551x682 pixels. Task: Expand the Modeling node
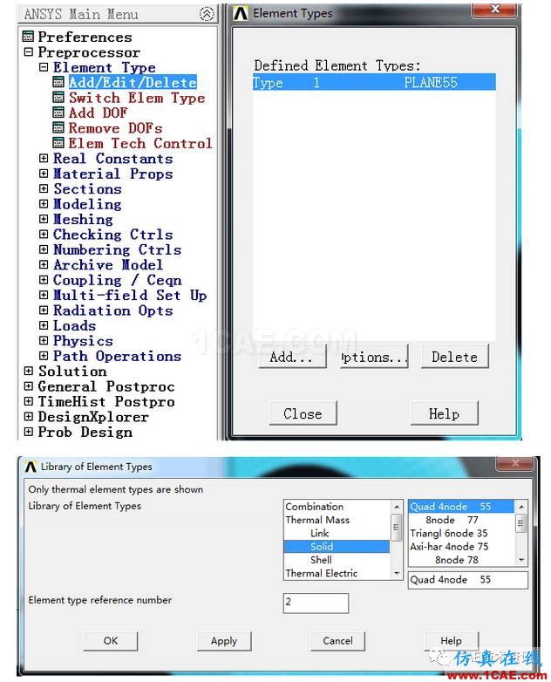(44, 204)
